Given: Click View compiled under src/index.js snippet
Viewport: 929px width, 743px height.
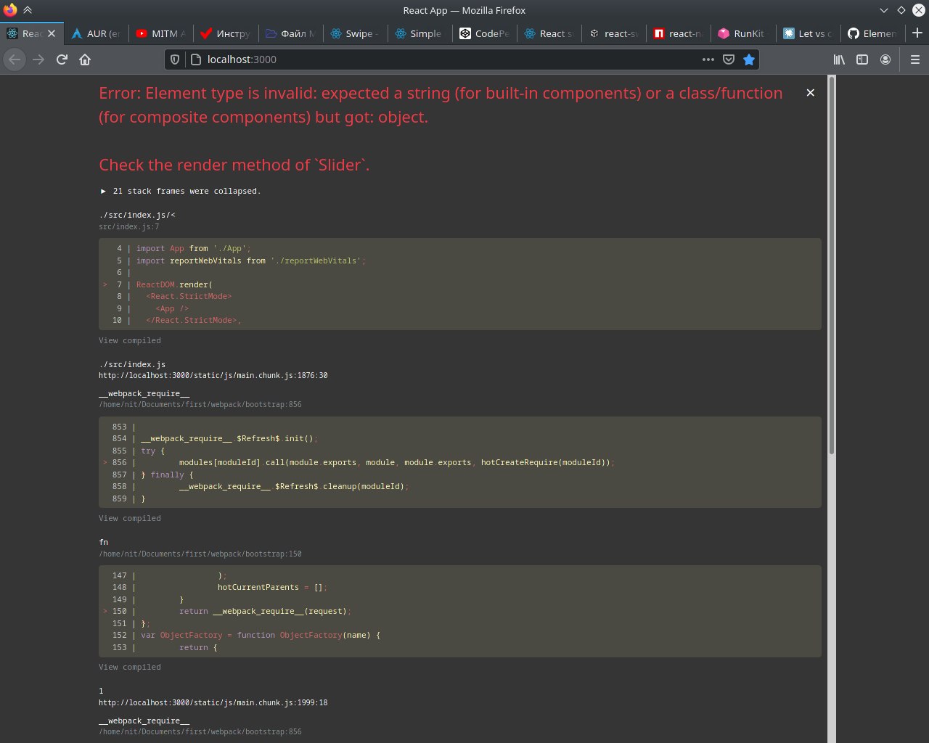Looking at the screenshot, I should 130,340.
